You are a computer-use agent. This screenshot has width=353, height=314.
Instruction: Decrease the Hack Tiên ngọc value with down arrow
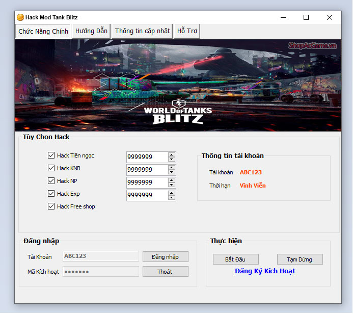[172, 159]
